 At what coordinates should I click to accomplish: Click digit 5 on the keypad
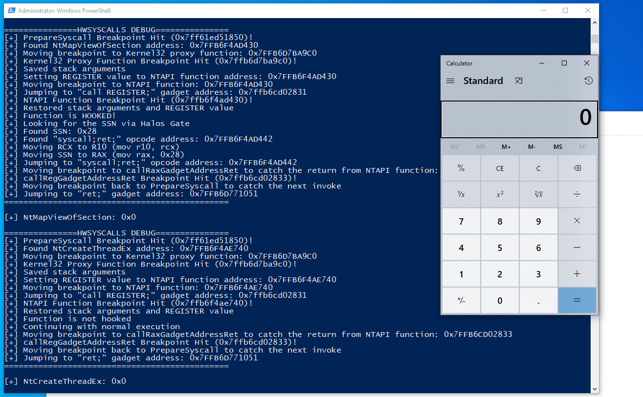[500, 248]
